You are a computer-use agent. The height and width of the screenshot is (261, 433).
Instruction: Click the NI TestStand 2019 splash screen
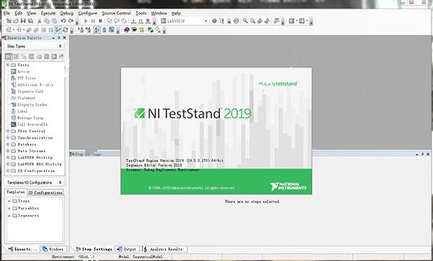216,131
